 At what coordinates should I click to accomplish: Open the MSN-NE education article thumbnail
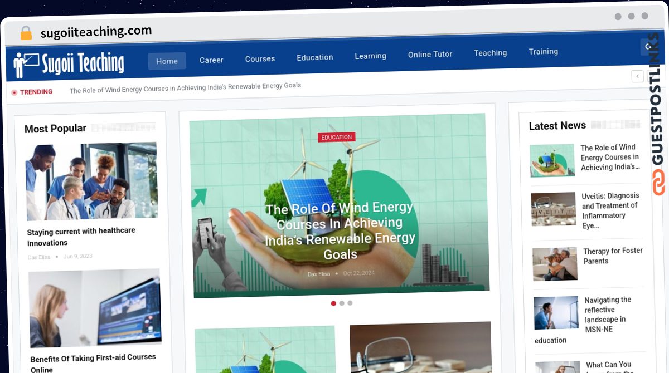(556, 313)
